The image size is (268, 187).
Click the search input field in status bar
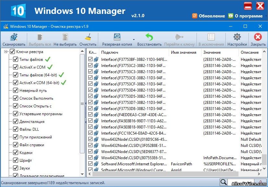pos(241,182)
